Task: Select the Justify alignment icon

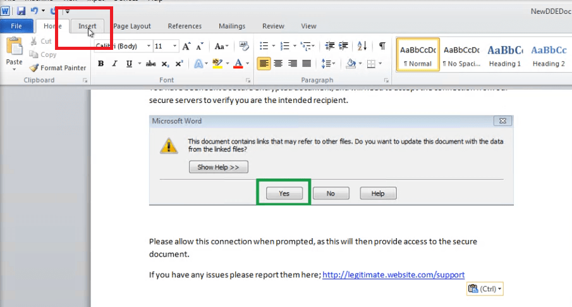Action: coord(307,64)
